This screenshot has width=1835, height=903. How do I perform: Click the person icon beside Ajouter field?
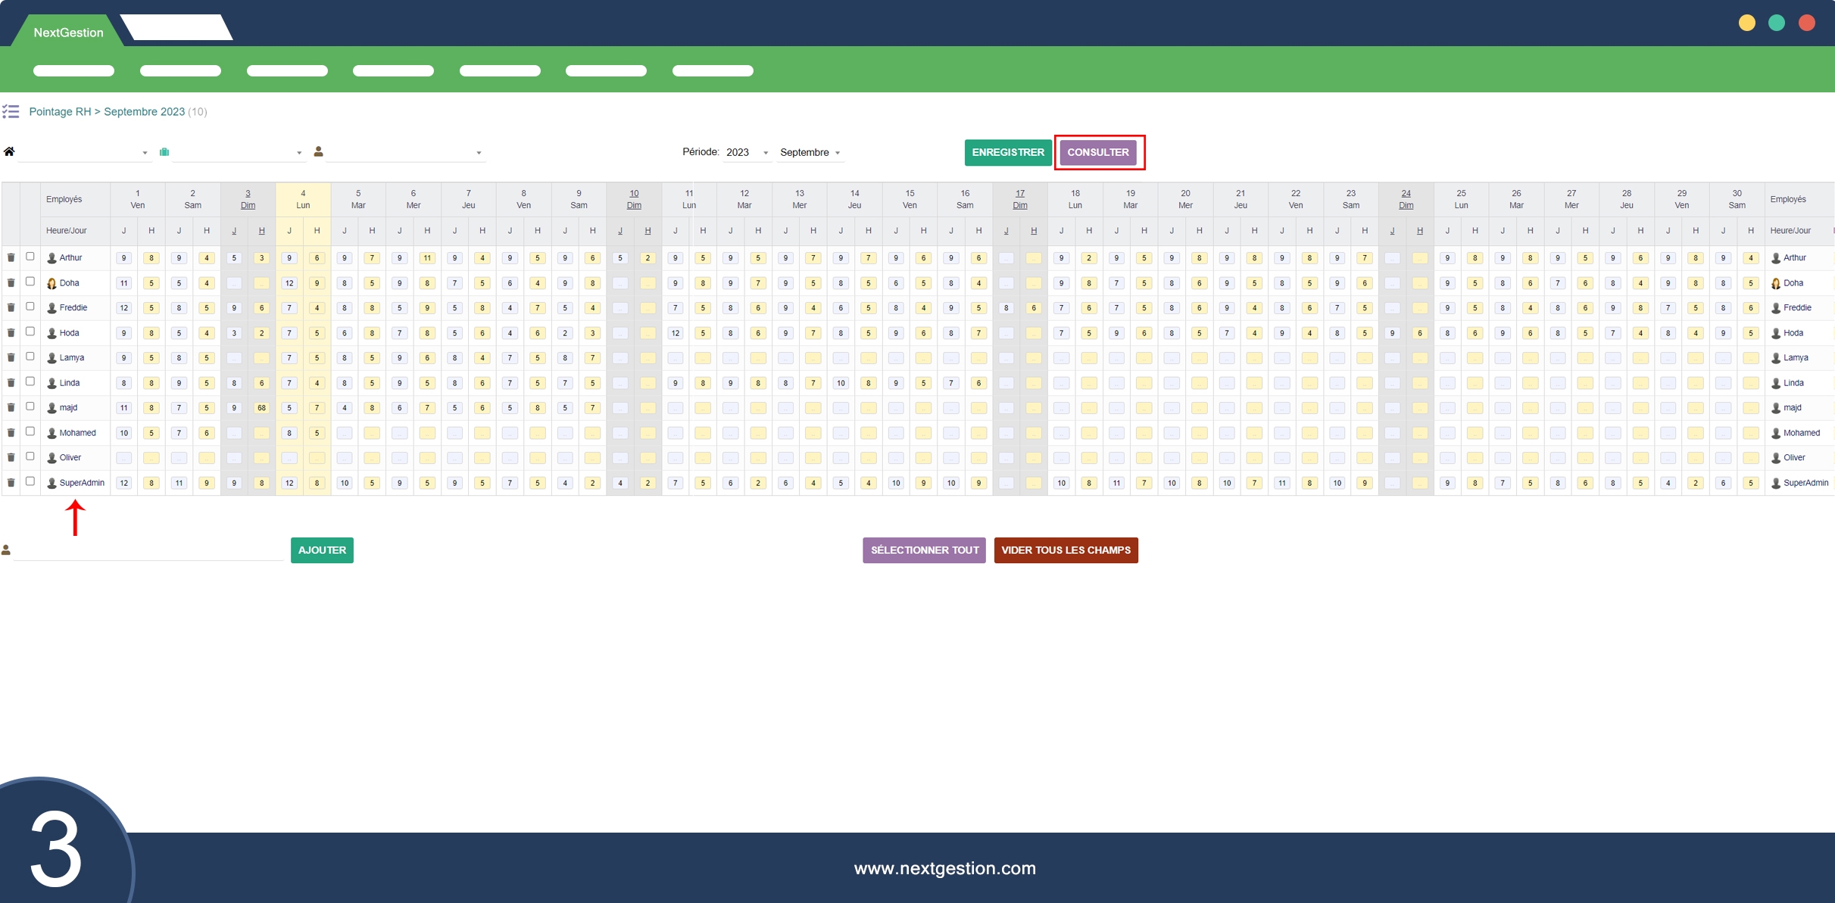tap(6, 550)
